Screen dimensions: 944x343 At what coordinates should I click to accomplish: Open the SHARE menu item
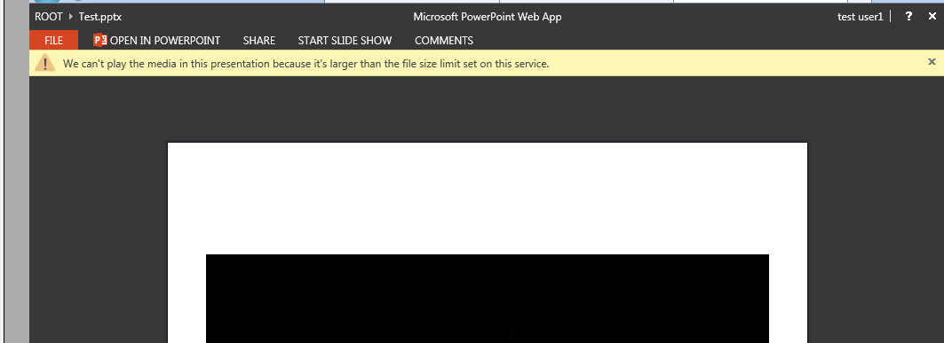click(259, 40)
